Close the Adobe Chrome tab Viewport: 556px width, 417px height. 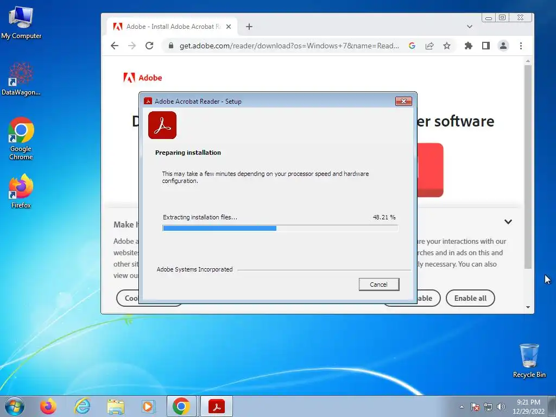point(229,27)
